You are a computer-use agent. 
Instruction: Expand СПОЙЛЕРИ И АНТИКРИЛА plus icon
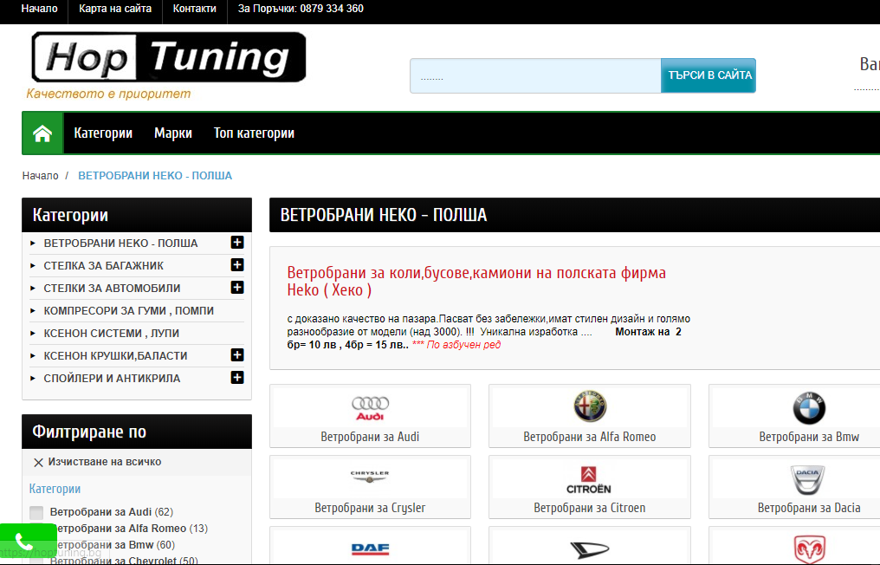237,378
